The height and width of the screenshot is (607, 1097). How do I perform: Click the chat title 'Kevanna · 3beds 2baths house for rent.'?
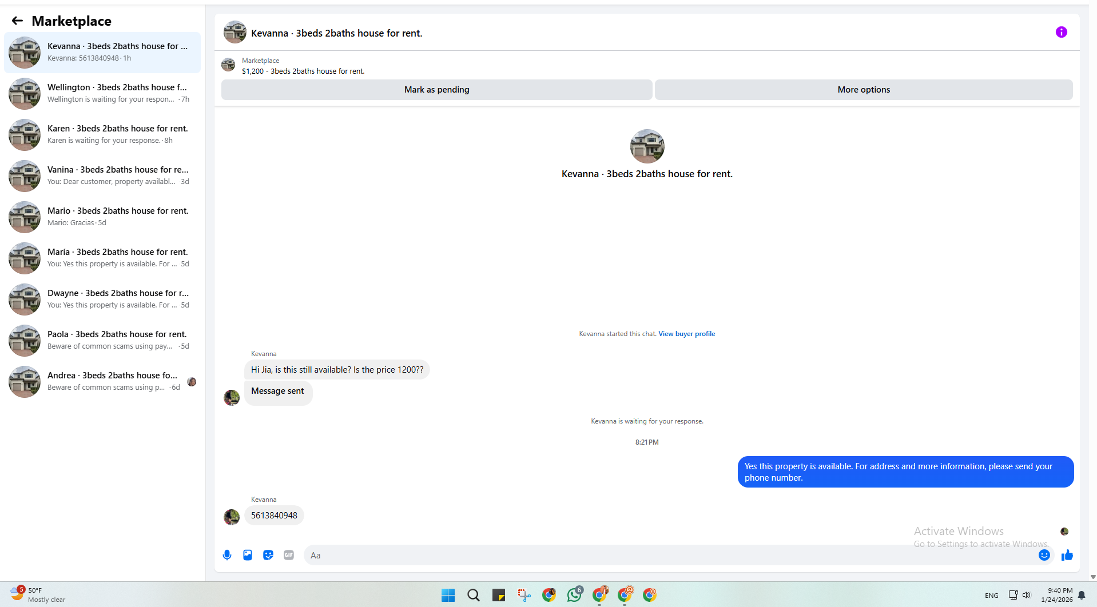(337, 33)
